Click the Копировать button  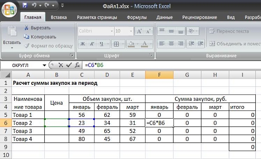coord(40,37)
